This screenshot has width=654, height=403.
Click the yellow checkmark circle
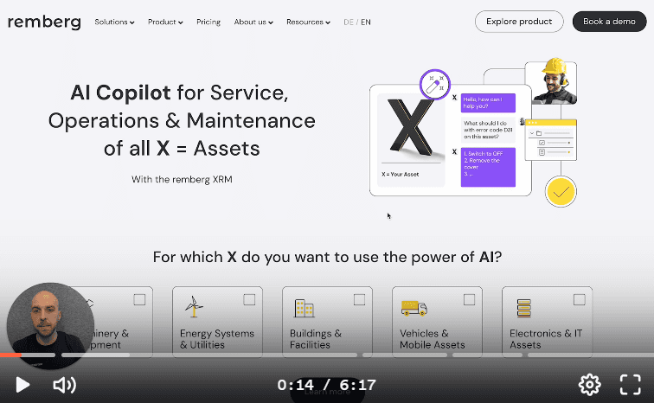point(561,192)
